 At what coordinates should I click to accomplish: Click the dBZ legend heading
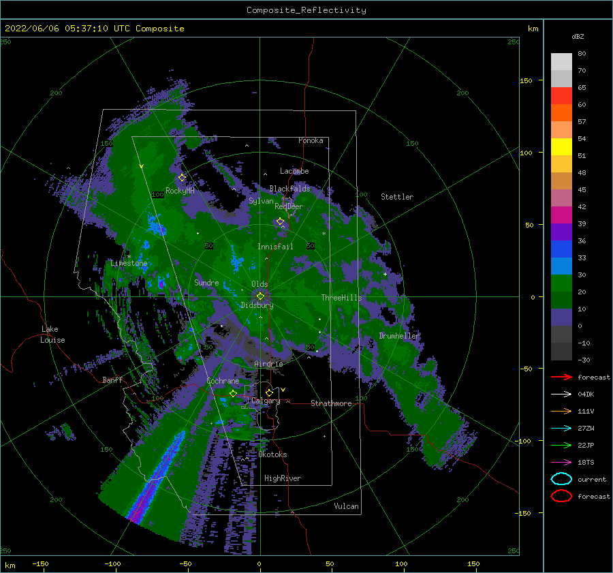point(578,36)
